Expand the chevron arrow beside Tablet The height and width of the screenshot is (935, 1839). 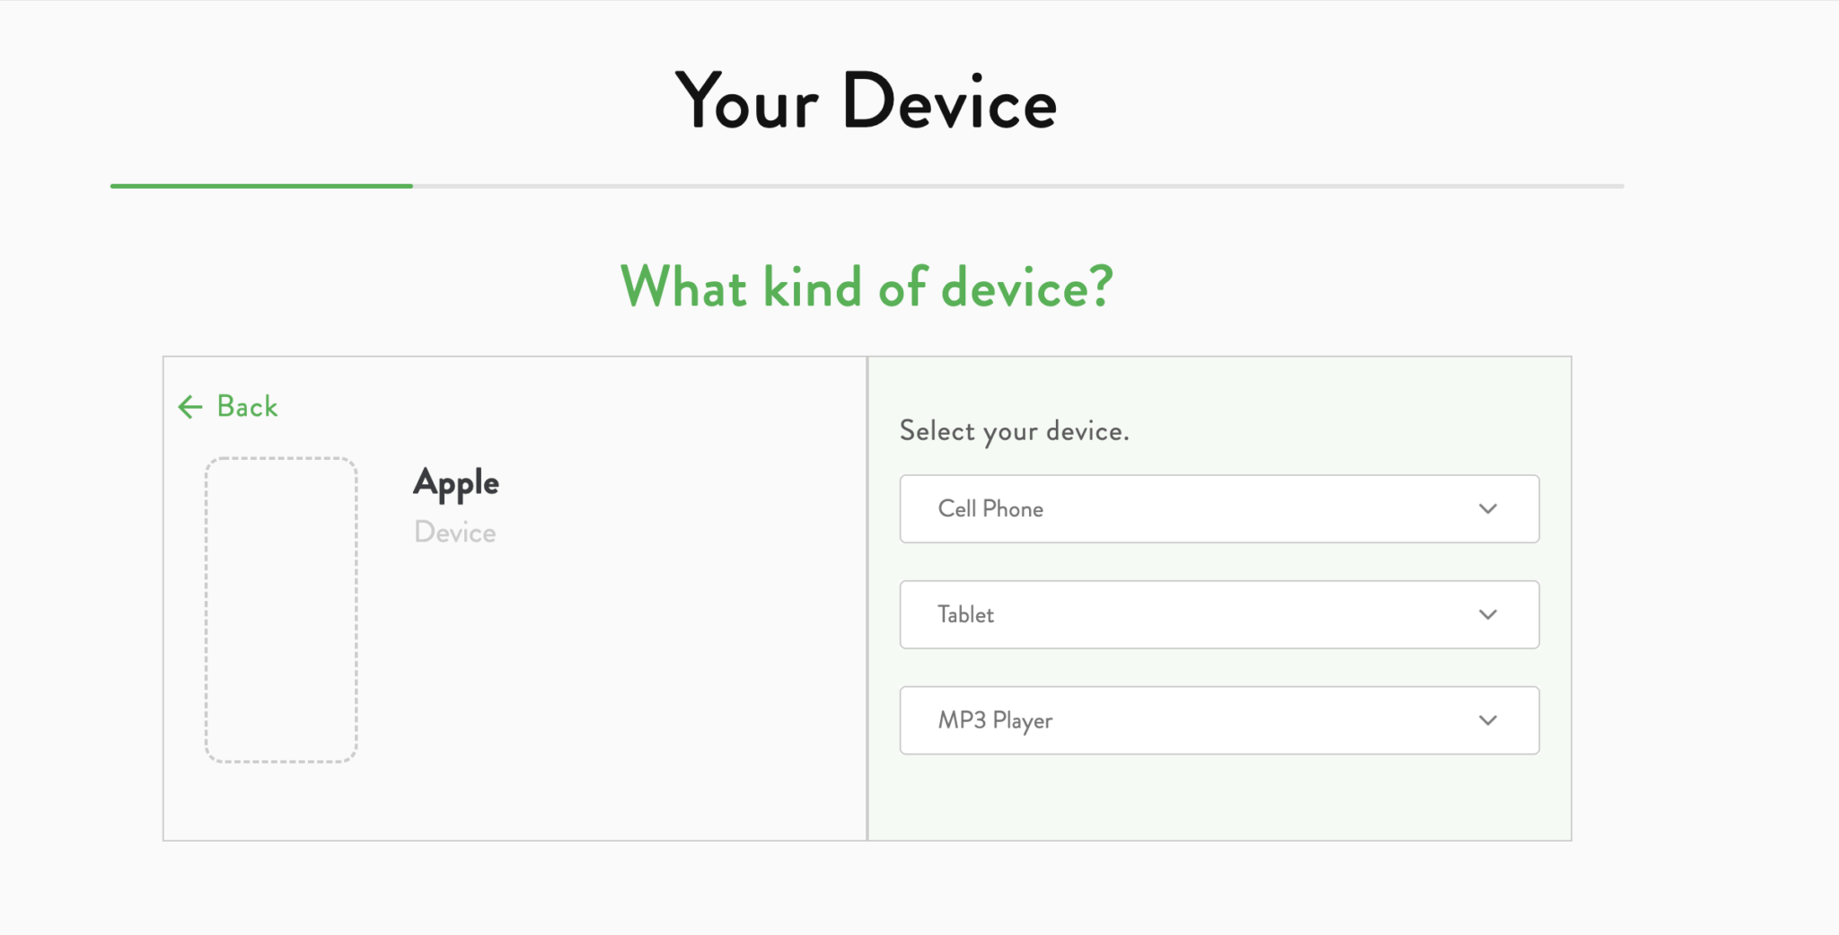tap(1487, 615)
